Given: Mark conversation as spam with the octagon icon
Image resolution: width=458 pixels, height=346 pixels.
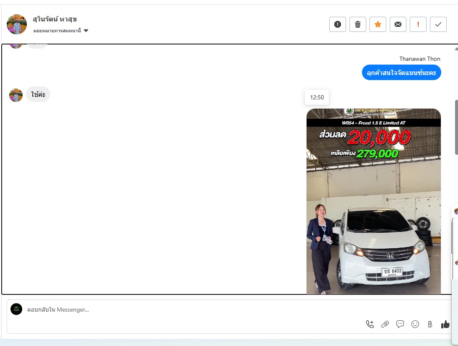Looking at the screenshot, I should pos(337,24).
